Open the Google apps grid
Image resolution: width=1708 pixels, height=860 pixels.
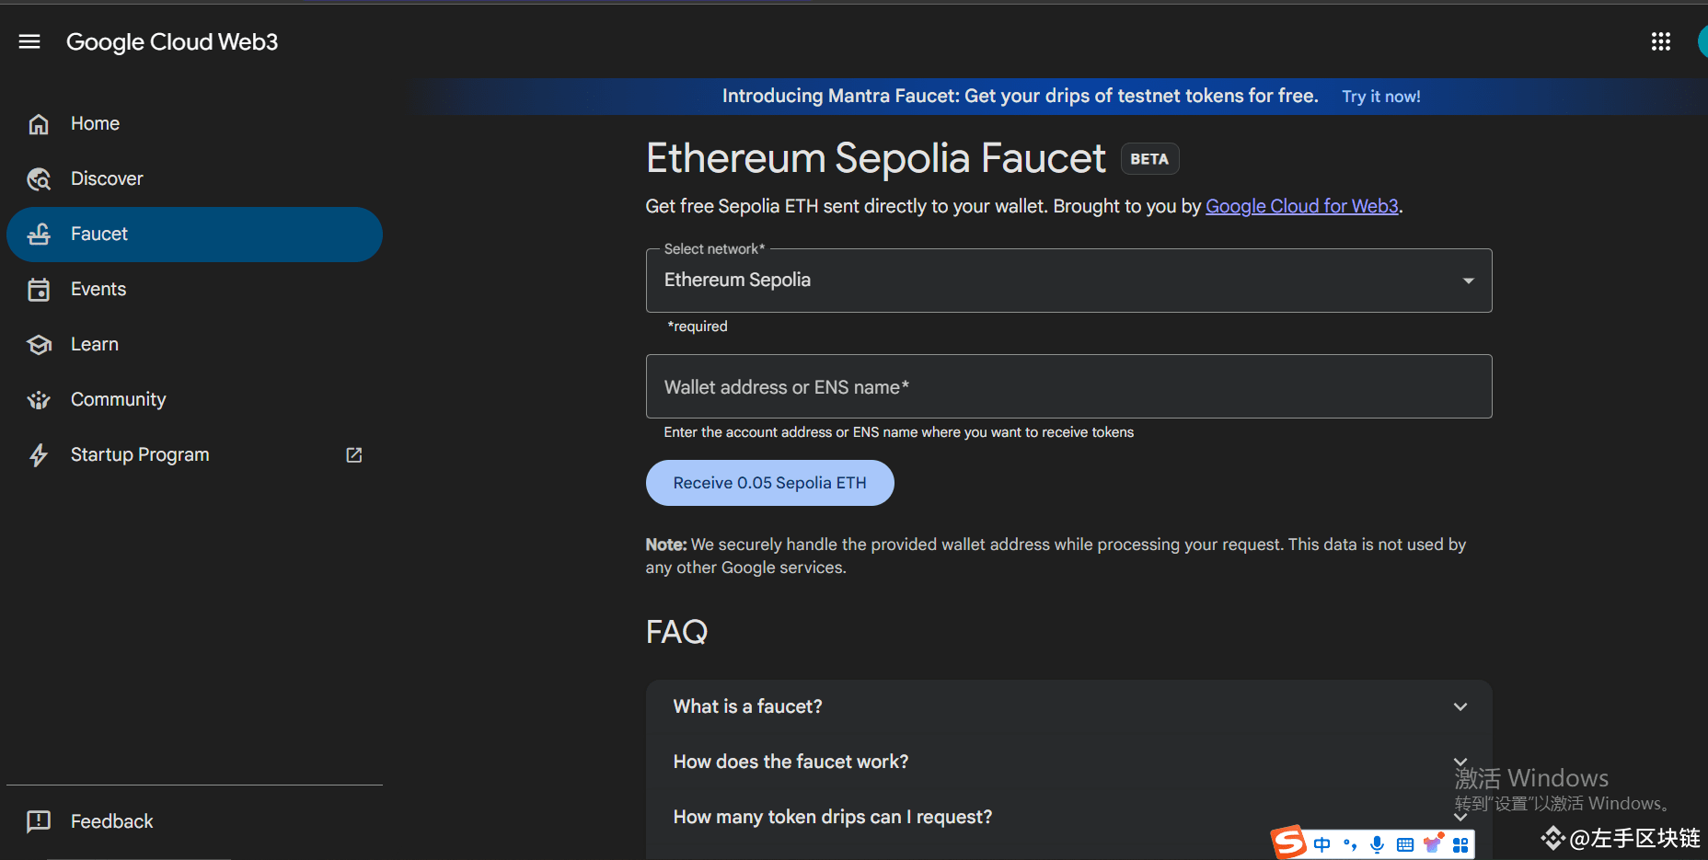1660,41
